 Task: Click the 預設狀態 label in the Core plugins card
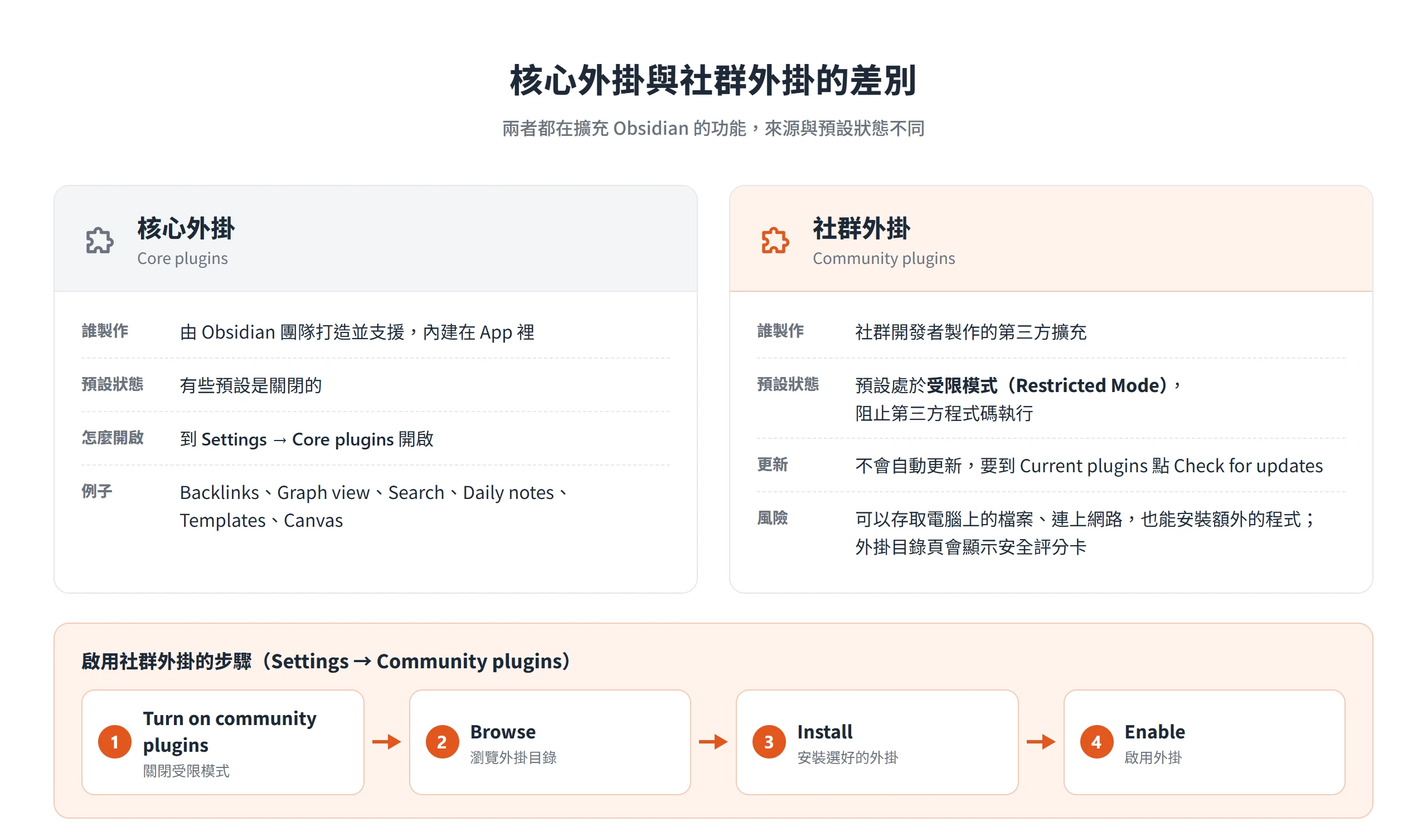(112, 384)
